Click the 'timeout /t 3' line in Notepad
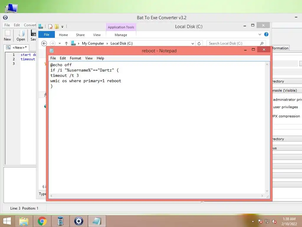The height and width of the screenshot is (227, 302). click(x=65, y=75)
